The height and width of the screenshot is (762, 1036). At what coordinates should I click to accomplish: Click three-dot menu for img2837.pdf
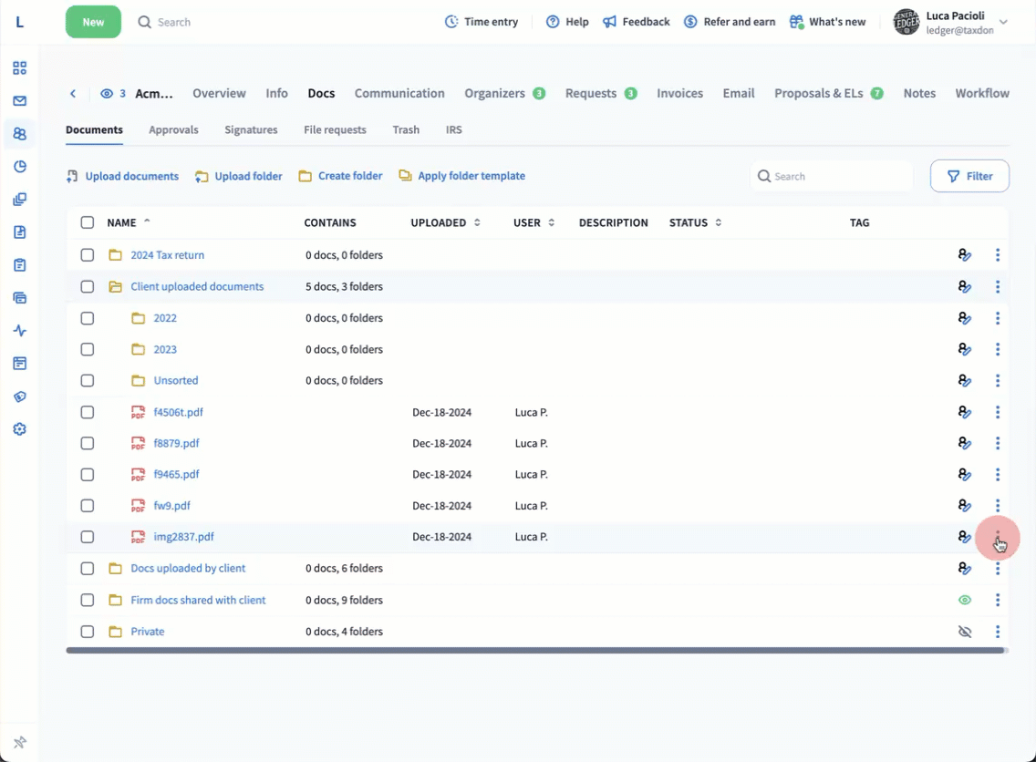tap(998, 537)
